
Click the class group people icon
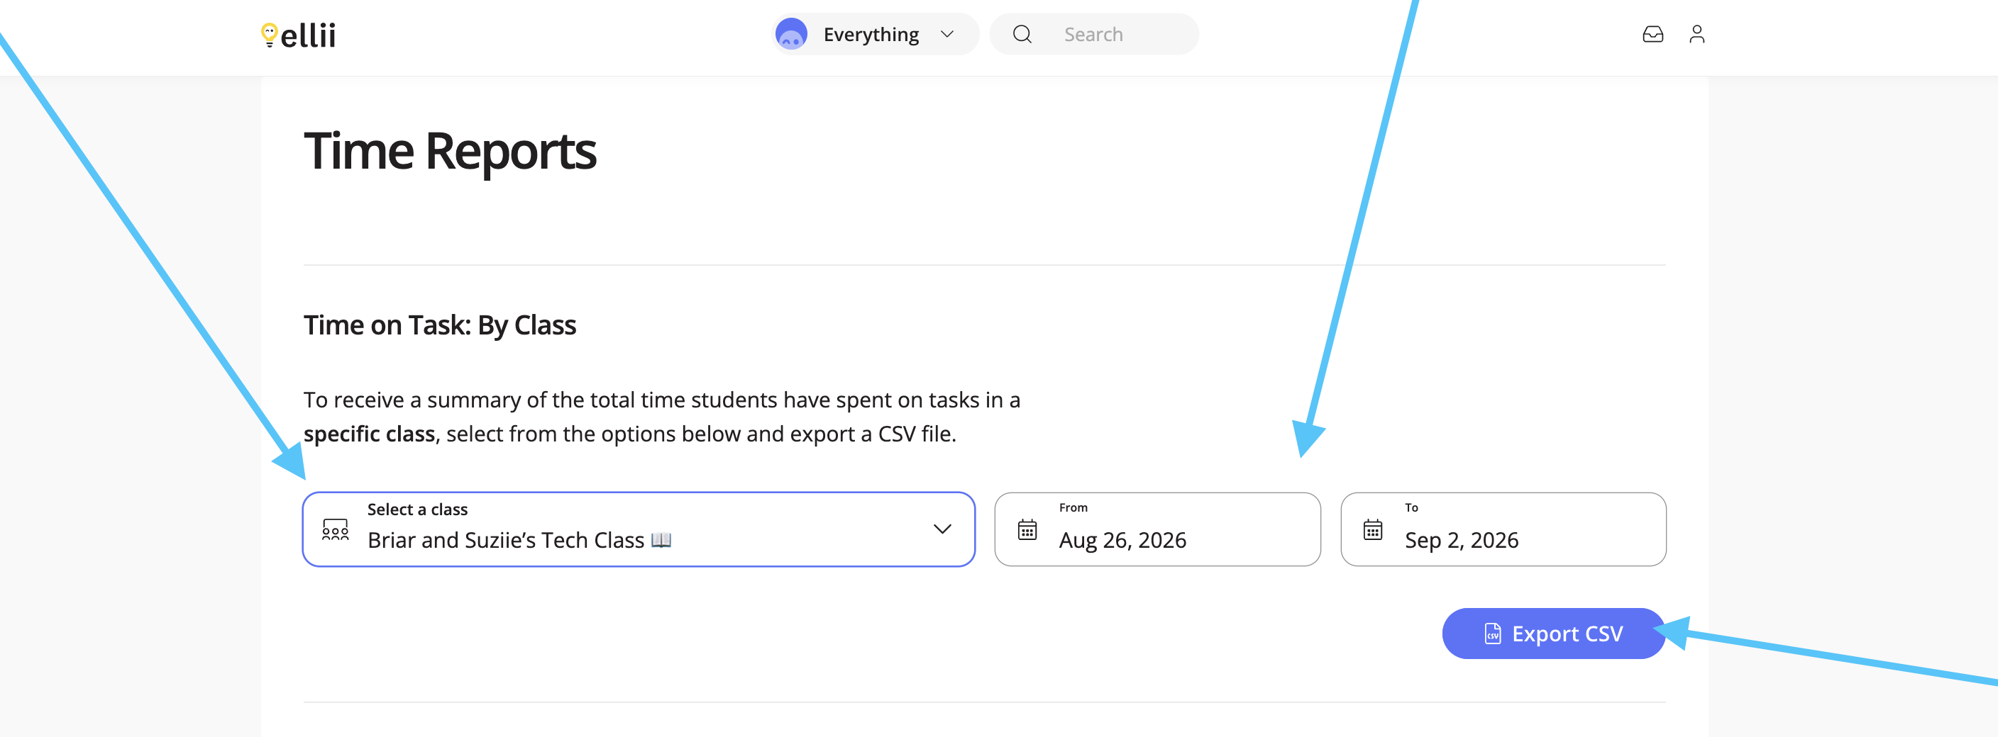tap(335, 530)
